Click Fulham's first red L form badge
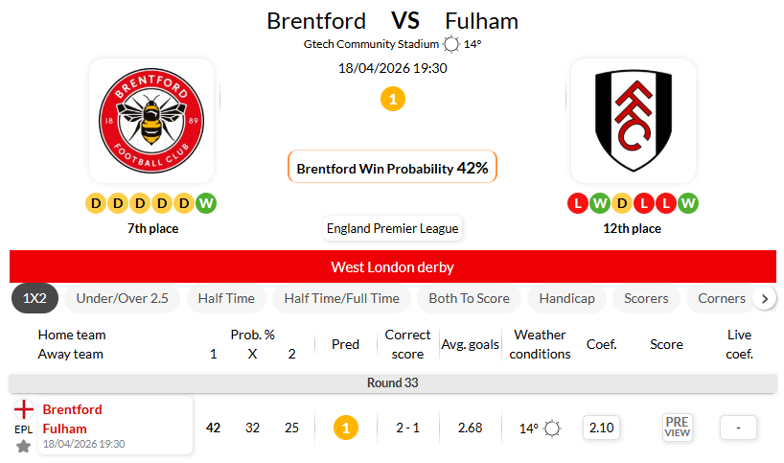 (578, 203)
